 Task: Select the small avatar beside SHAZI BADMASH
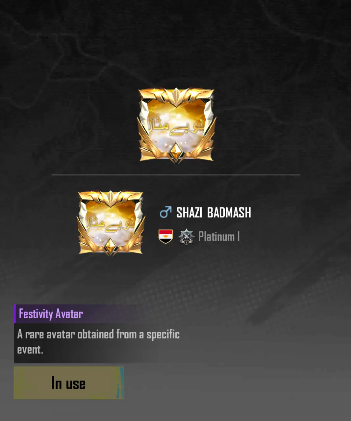pos(111,223)
